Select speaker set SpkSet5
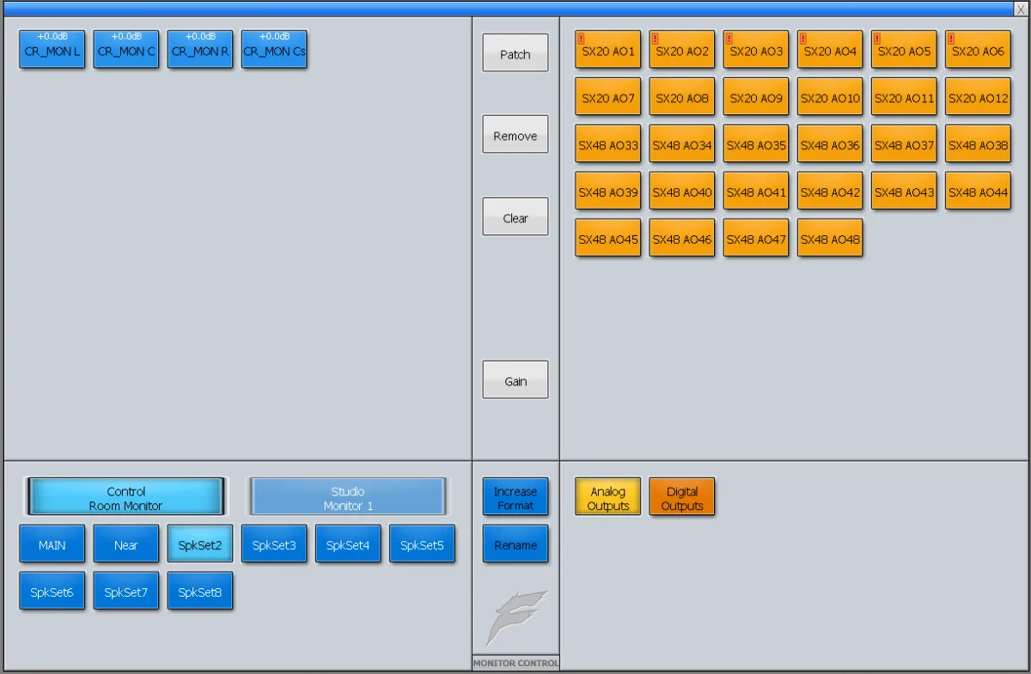1031x674 pixels. 422,544
